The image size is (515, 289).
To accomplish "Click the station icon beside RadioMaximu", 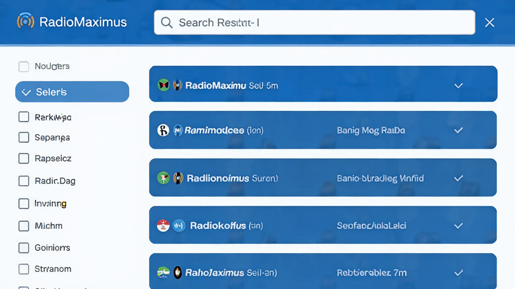I will tap(178, 85).
